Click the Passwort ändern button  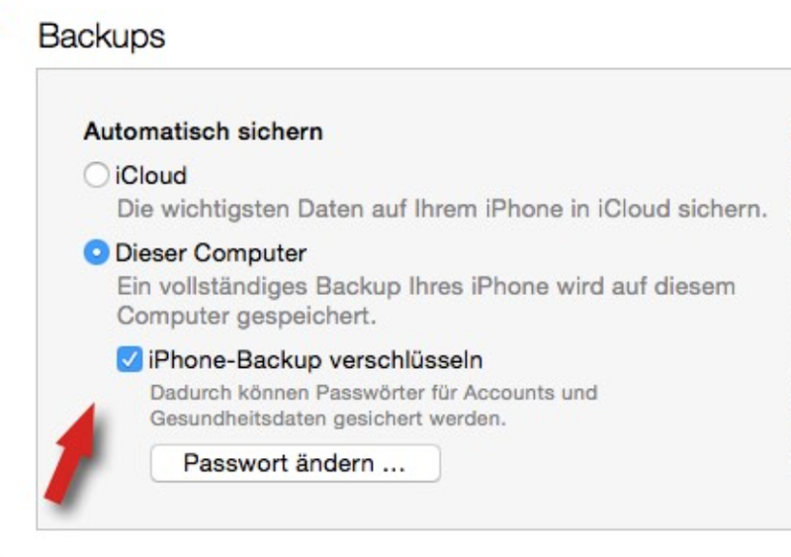click(295, 463)
